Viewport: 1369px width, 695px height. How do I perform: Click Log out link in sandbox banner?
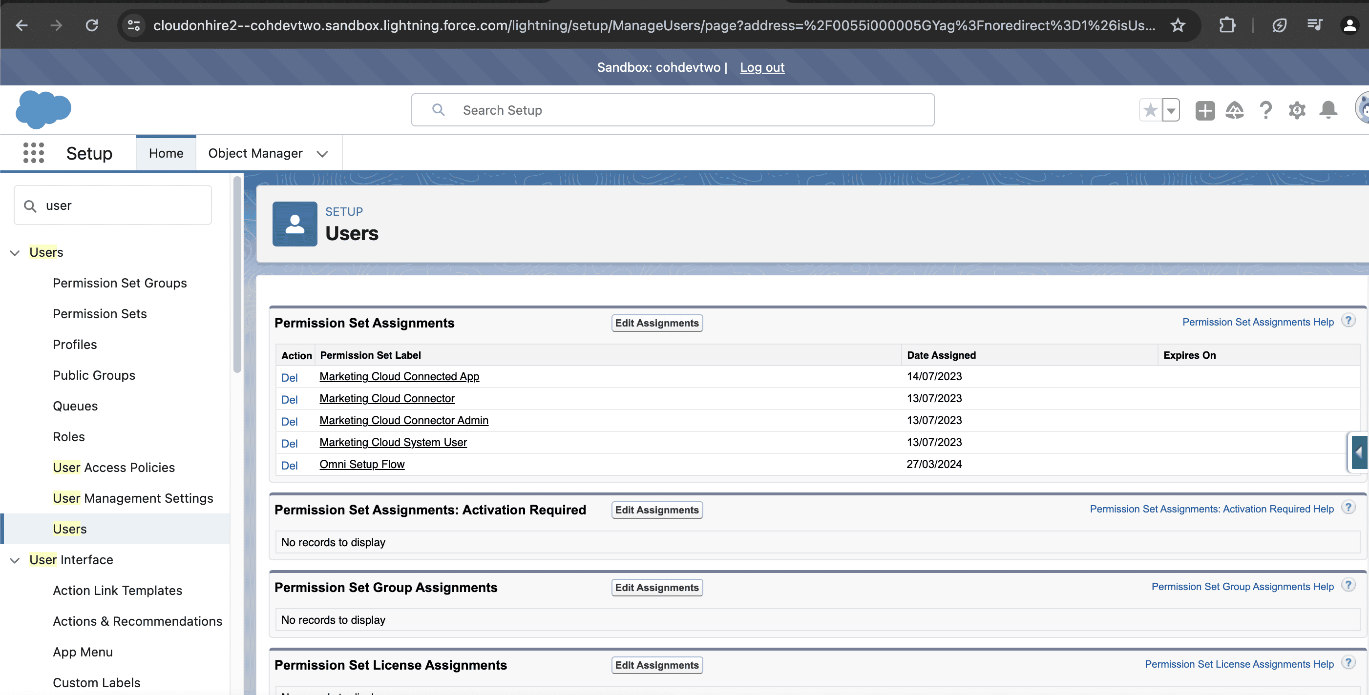click(x=761, y=67)
